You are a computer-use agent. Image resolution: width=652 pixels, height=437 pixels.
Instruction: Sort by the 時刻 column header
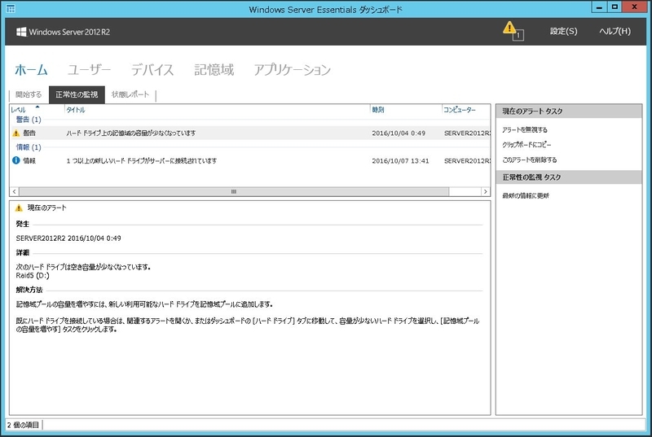pos(405,110)
